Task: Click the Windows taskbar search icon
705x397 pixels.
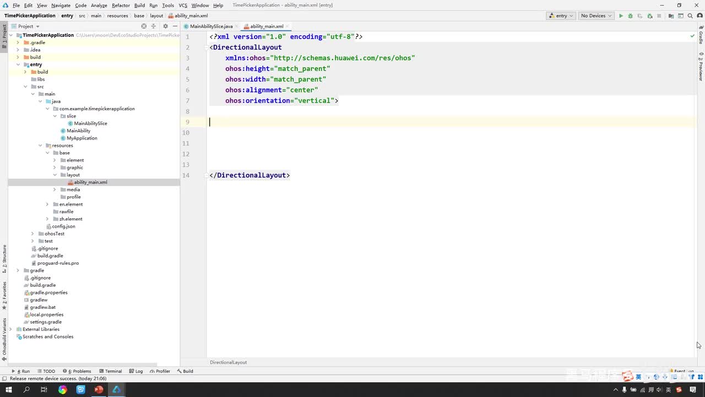Action: coord(26,390)
